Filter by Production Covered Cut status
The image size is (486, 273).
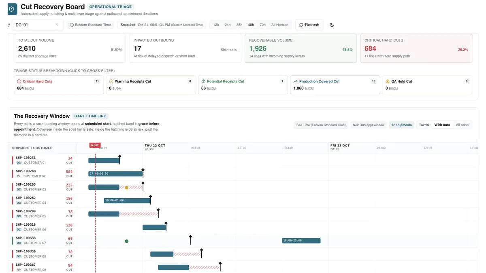[335, 85]
